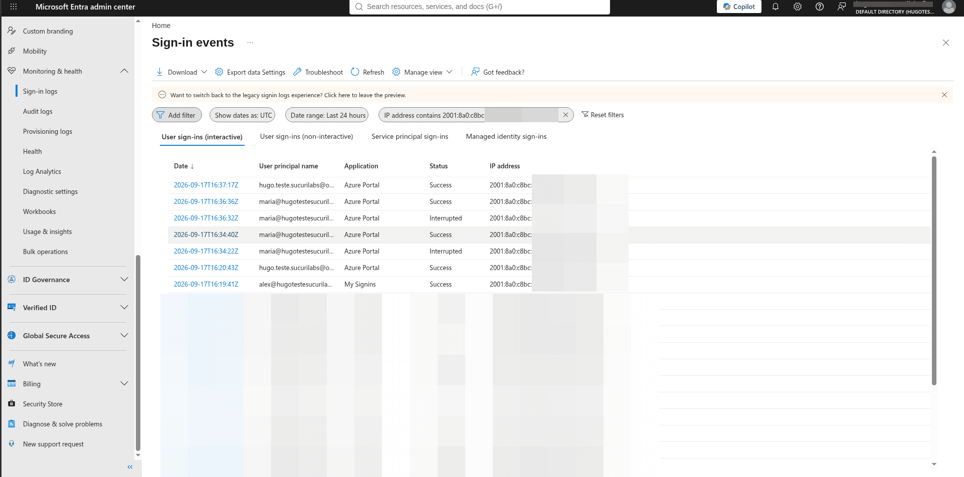Open the help question mark icon

[x=820, y=7]
